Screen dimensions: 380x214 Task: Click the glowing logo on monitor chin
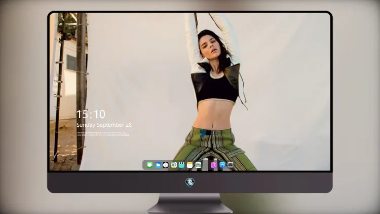pyautogui.click(x=190, y=183)
